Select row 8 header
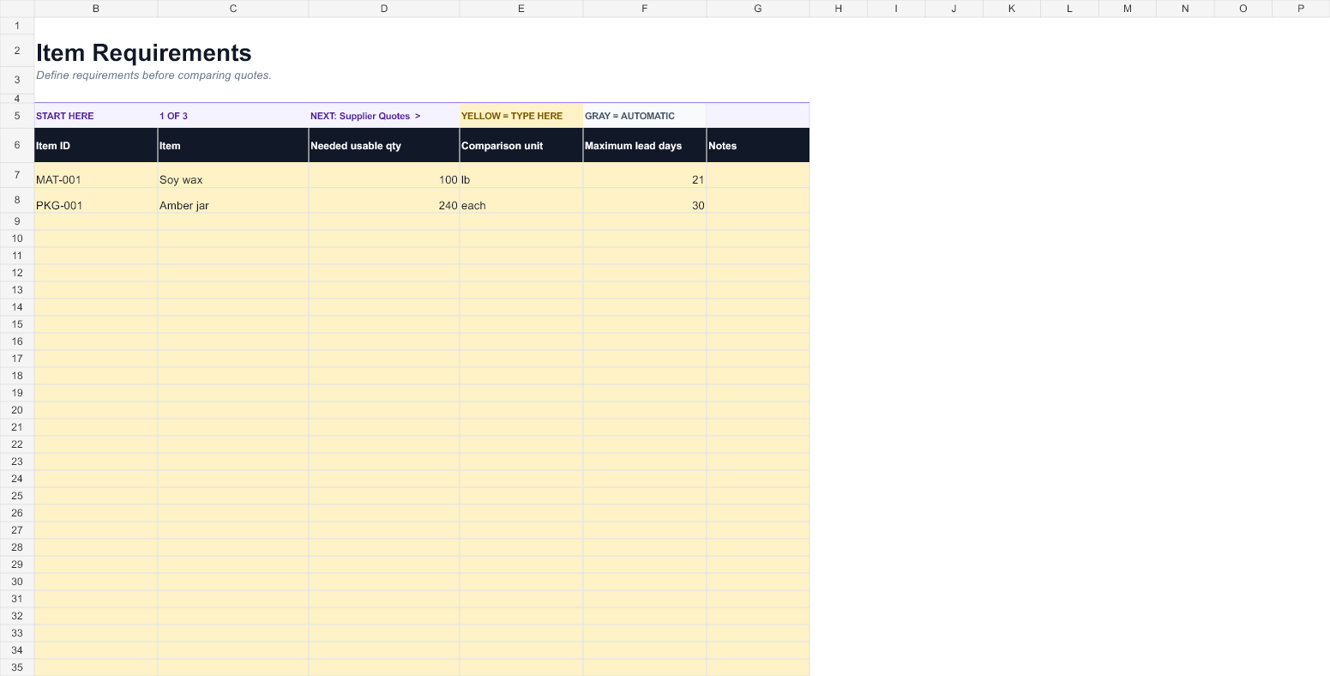The image size is (1330, 676). pyautogui.click(x=17, y=201)
